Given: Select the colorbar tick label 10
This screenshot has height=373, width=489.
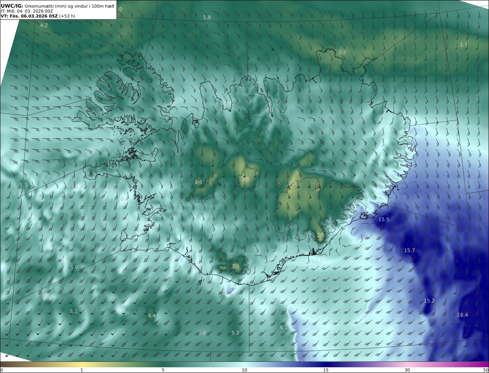Looking at the screenshot, I should [244, 370].
